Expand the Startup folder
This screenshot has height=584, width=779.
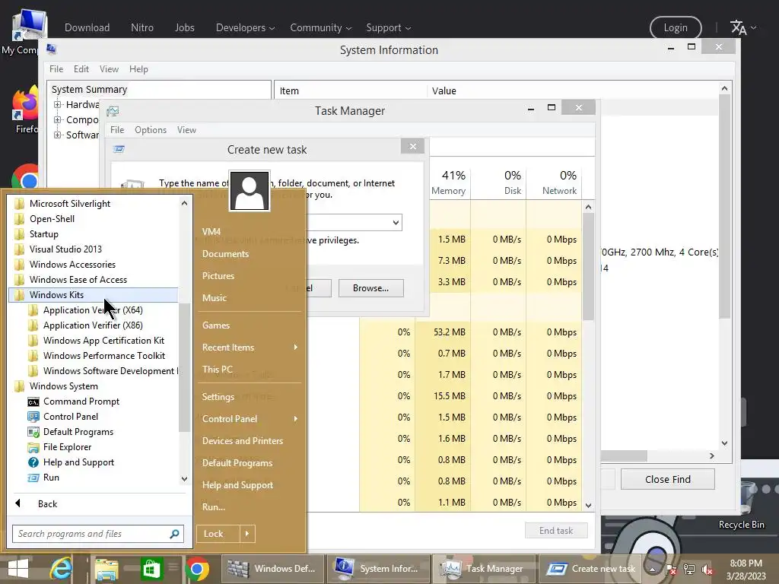coord(43,234)
